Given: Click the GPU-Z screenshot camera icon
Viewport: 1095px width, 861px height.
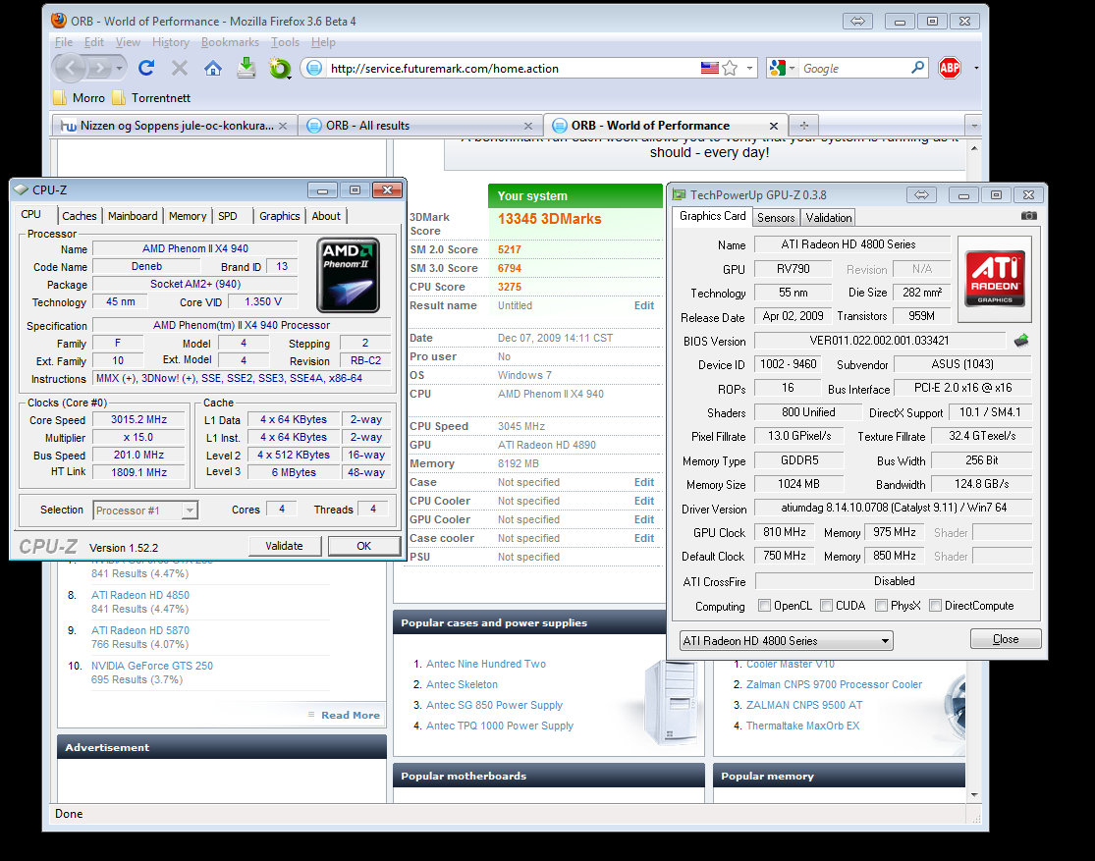Looking at the screenshot, I should (1028, 216).
